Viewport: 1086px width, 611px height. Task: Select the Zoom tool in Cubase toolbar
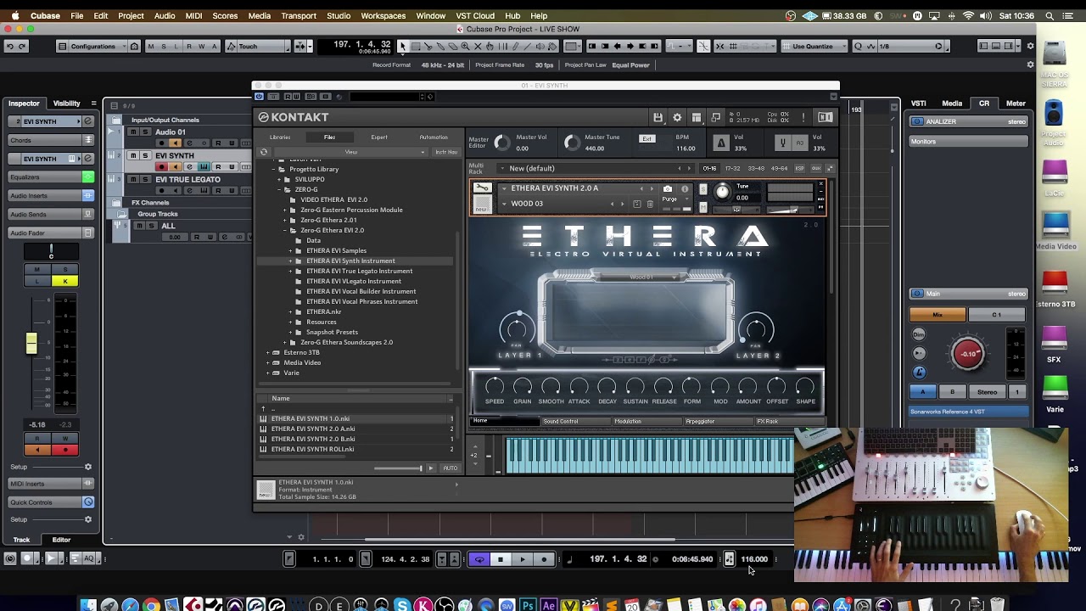(464, 47)
